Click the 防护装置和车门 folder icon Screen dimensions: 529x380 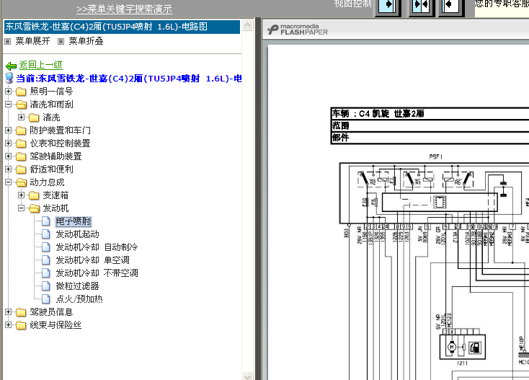click(x=21, y=131)
